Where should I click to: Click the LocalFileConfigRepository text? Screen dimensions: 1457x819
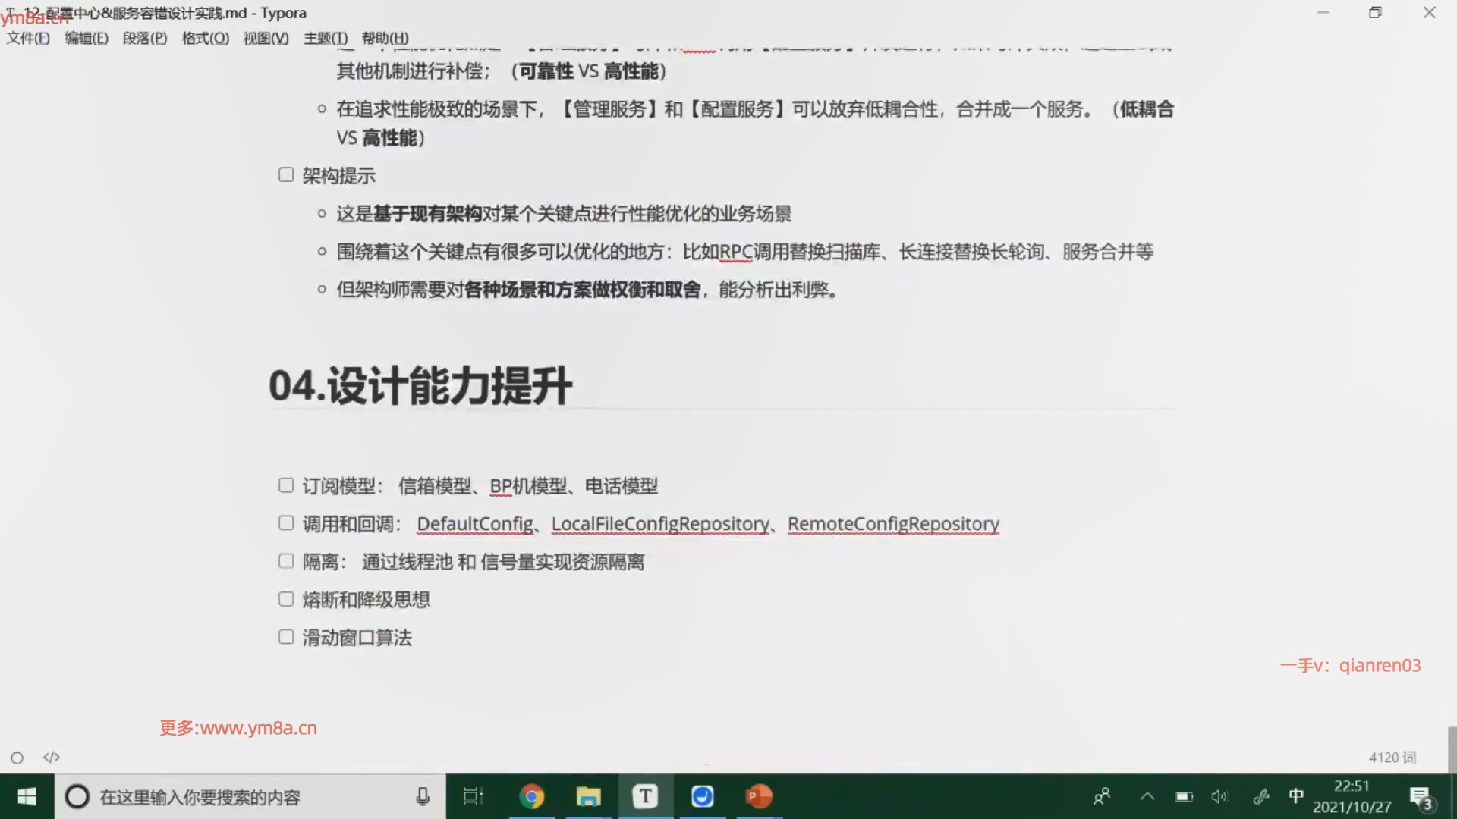pos(660,524)
